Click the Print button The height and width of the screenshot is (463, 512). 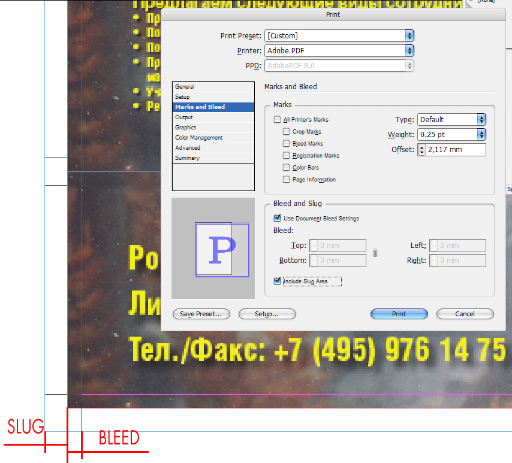pos(399,314)
